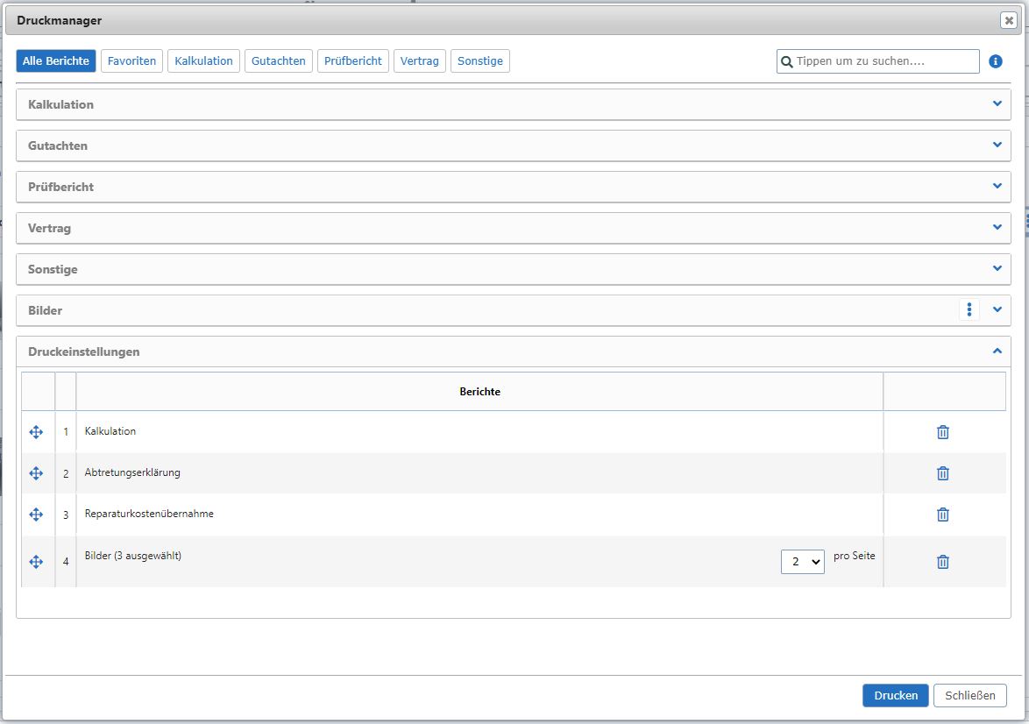Expand the Vertrag section
Viewport: 1029px width, 724px height.
(x=997, y=228)
